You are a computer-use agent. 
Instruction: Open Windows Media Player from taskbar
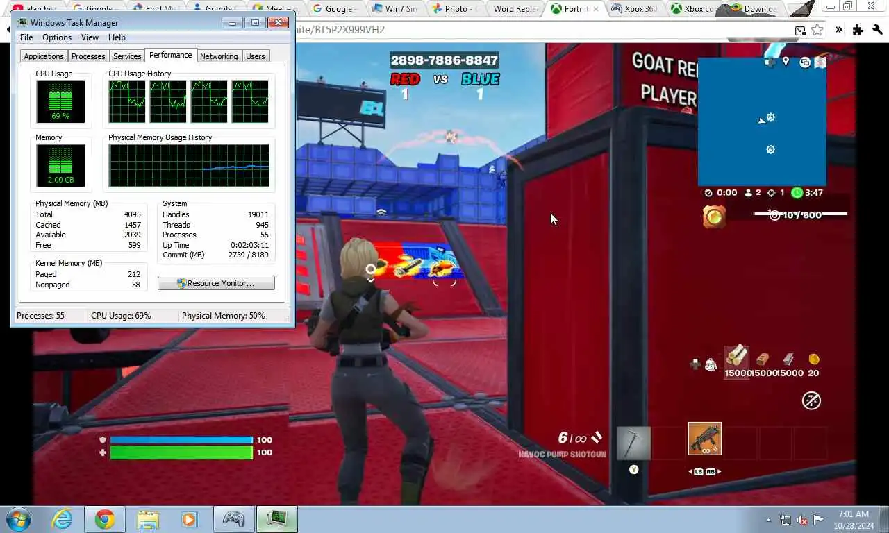pyautogui.click(x=189, y=519)
